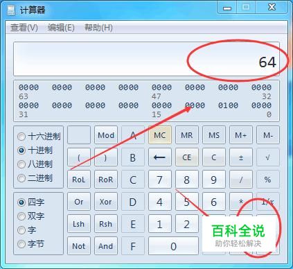
Task: Open the 查看(V) menu
Action: pyautogui.click(x=24, y=28)
